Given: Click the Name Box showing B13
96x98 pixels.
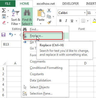Looking at the screenshot, I should (11, 44).
